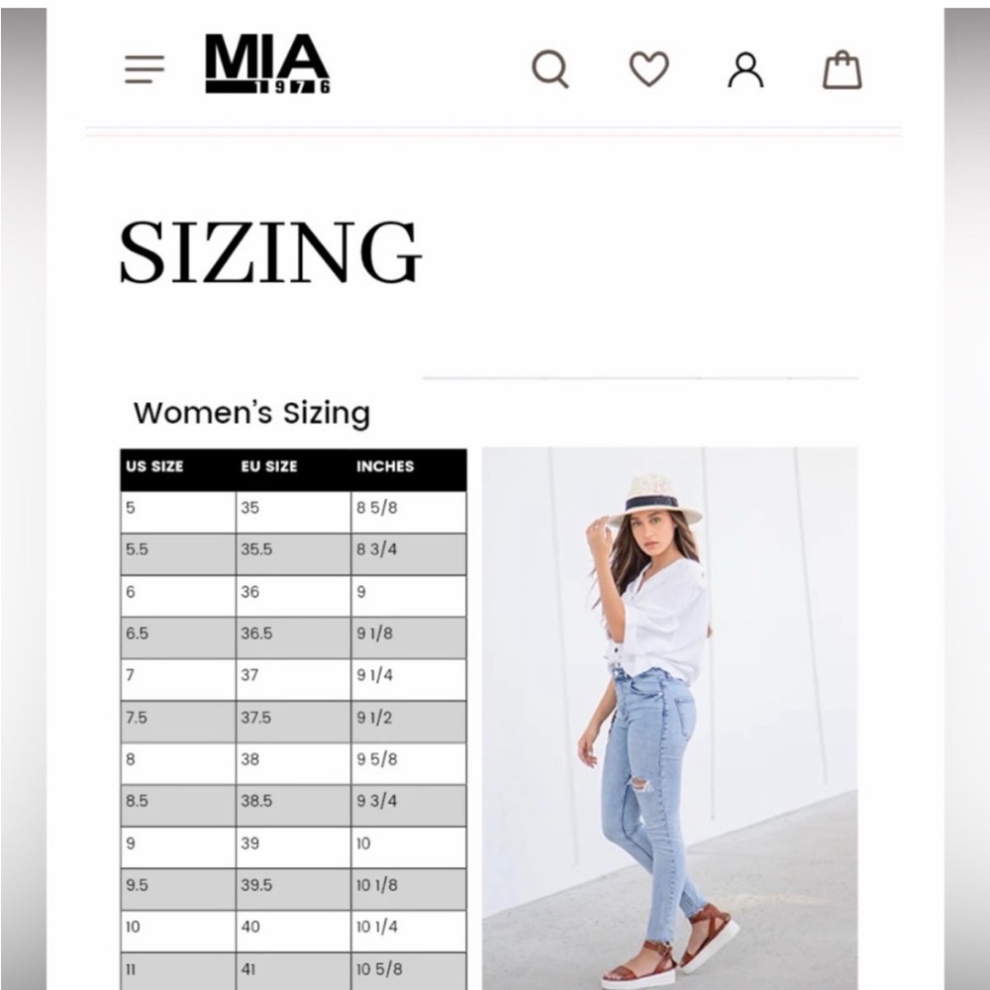This screenshot has width=990, height=990.
Task: Open the user account icon
Action: (745, 69)
